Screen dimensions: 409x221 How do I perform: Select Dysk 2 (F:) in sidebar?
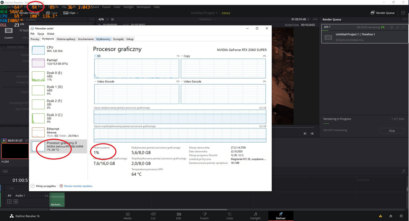tap(58, 104)
